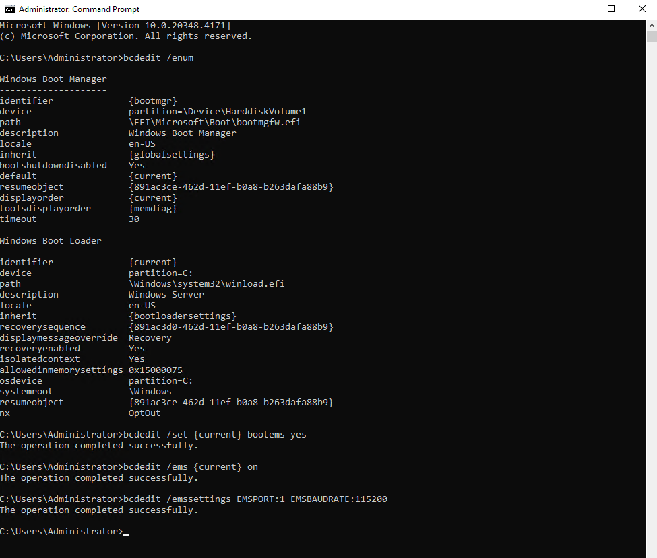657x558 pixels.
Task: Click the '{memdiag}' toolsdisplayorder value
Action: point(153,209)
